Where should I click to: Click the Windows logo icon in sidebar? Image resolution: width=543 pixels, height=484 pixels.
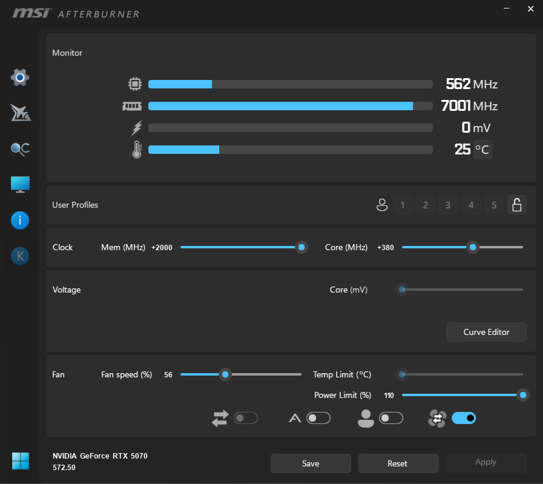click(x=20, y=461)
